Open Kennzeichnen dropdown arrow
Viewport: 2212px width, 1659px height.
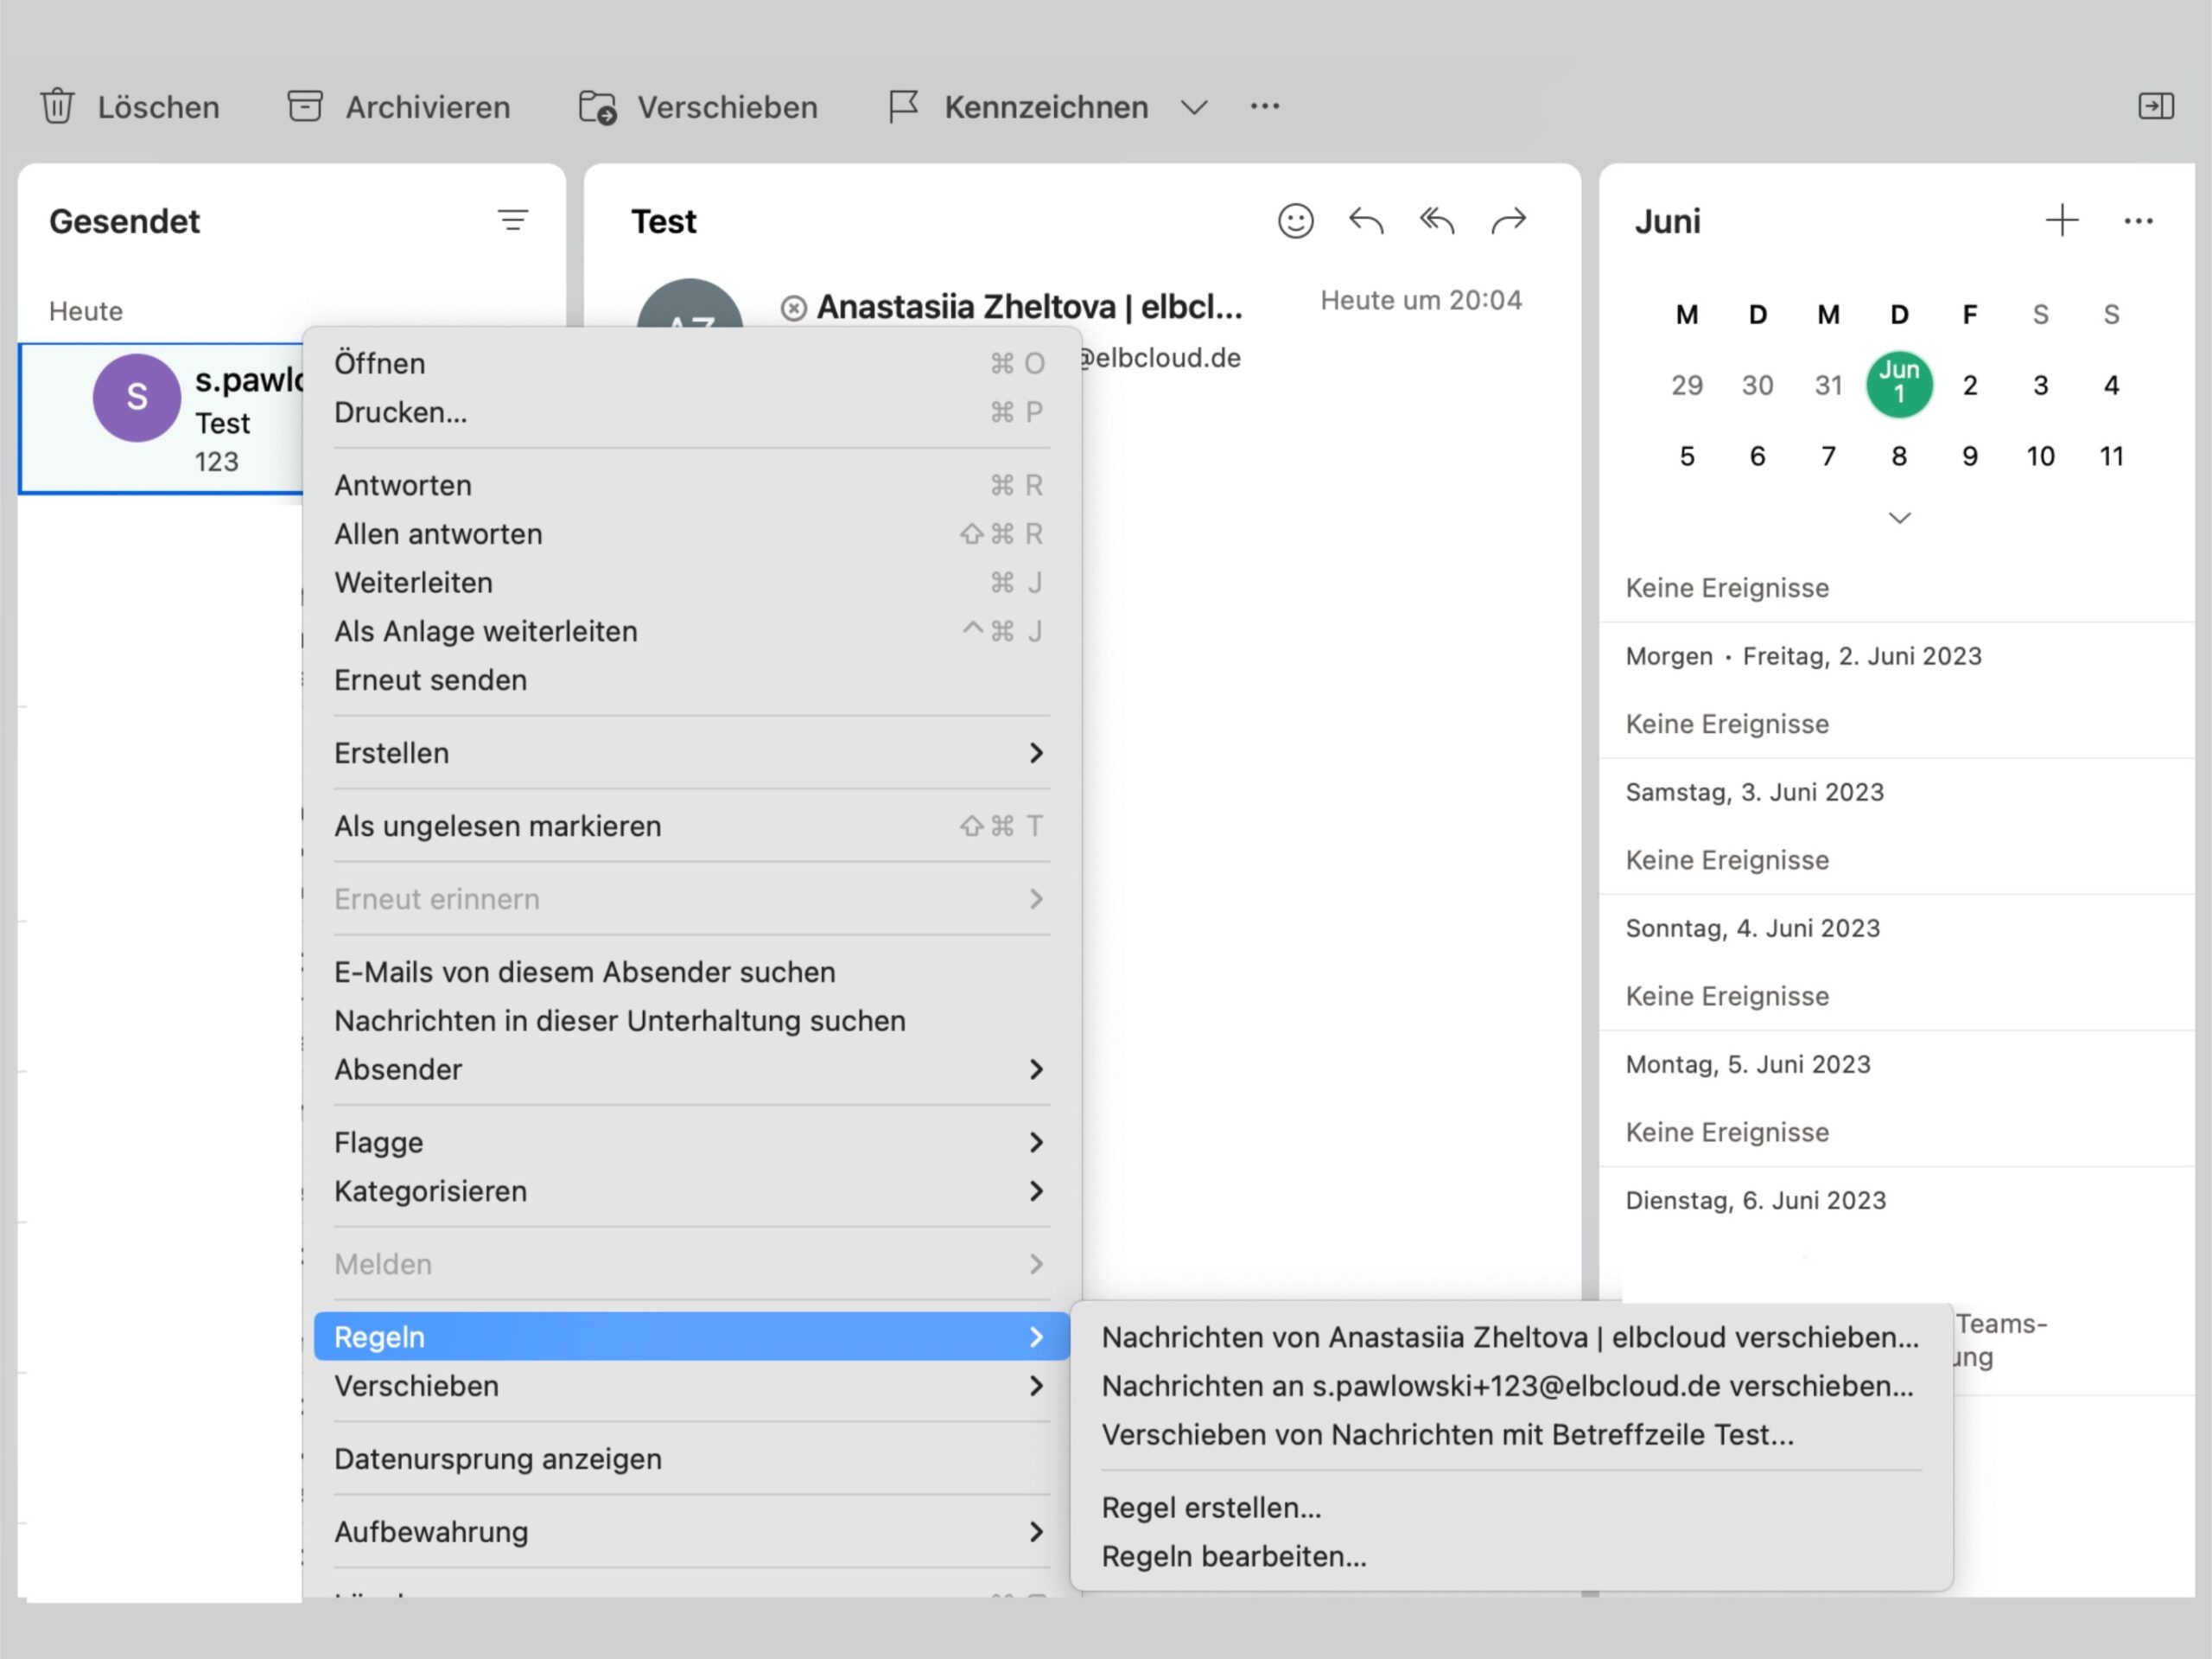point(1194,107)
